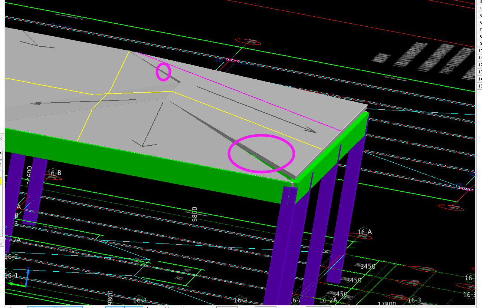Screen dimensions: 482x308
Task: Select row header 12 in side table
Action: point(479,65)
